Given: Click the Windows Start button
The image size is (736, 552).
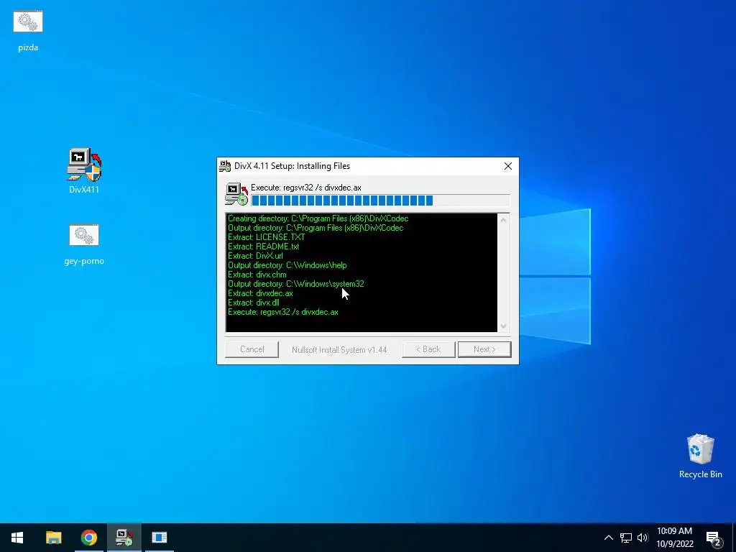Looking at the screenshot, I should (x=17, y=538).
